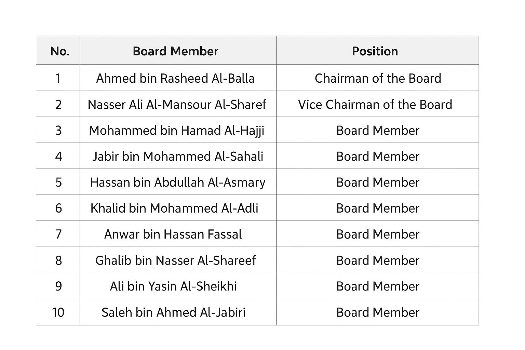Click row number 10 cell
The height and width of the screenshot is (350, 525).
[x=58, y=312]
